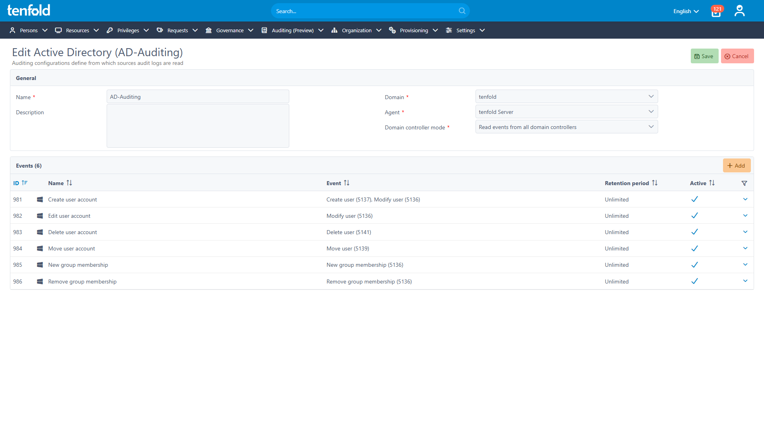Click the user profile icon
The height and width of the screenshot is (430, 764).
pos(739,11)
